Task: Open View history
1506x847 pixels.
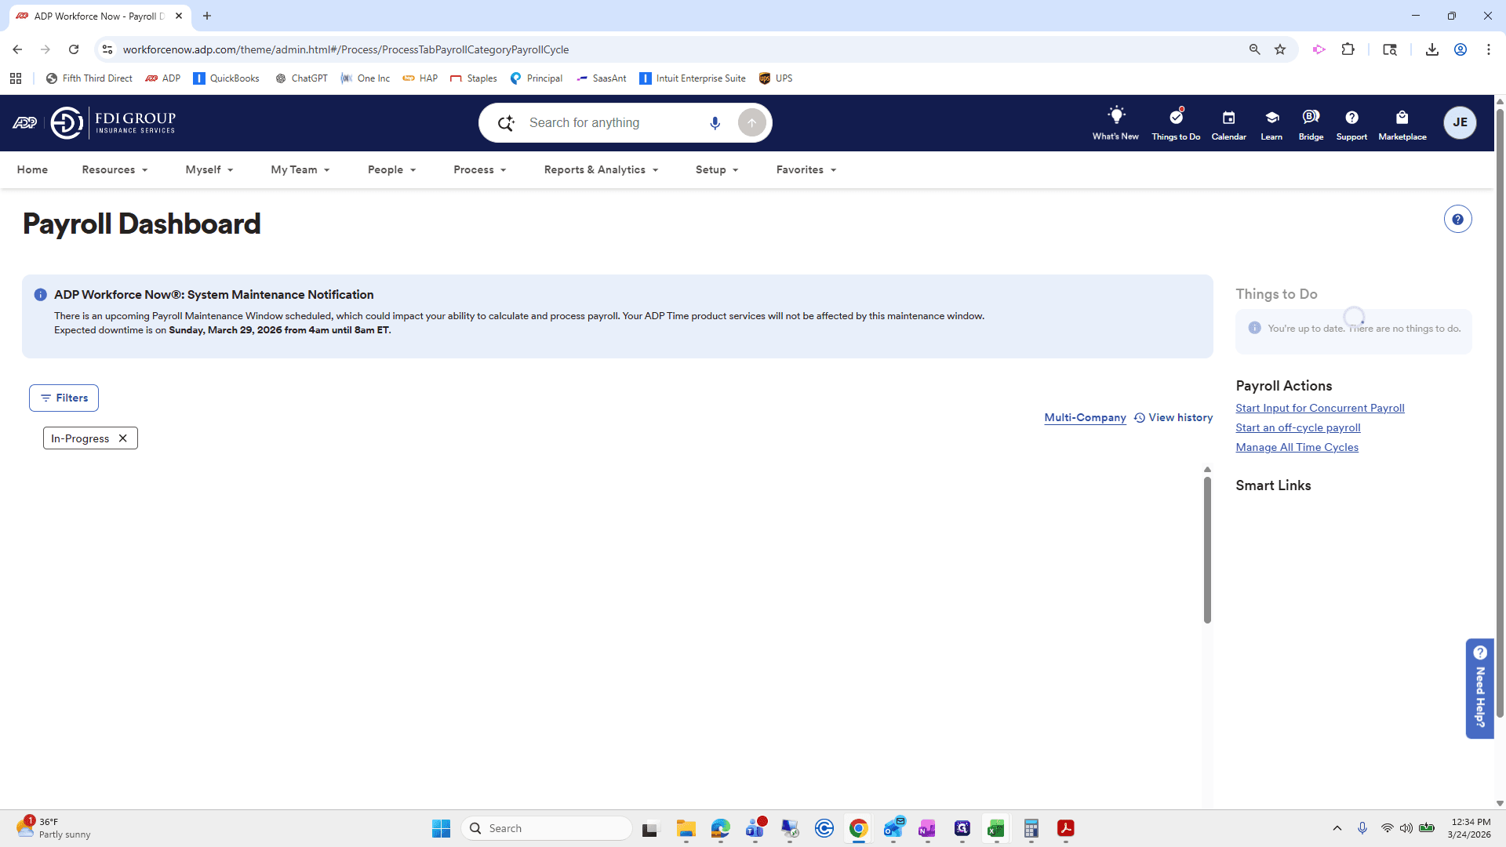Action: 1173,417
